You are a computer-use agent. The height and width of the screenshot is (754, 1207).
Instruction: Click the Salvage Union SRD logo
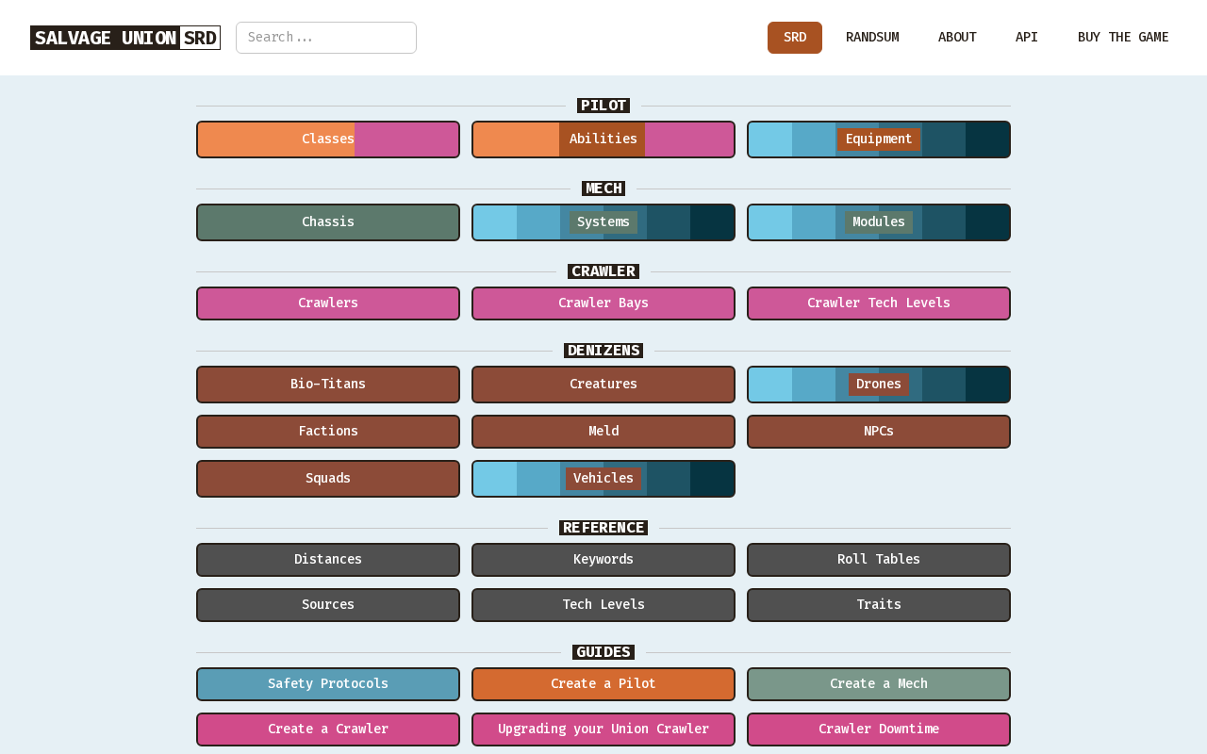click(125, 38)
